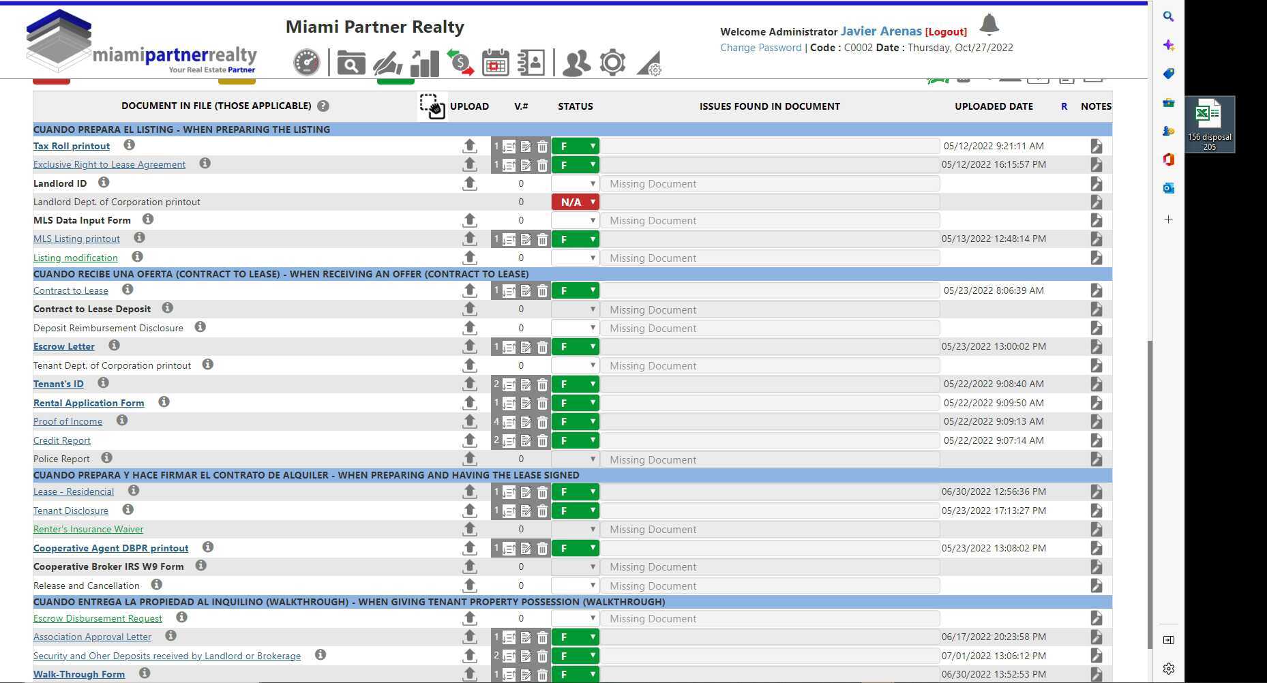The width and height of the screenshot is (1267, 683).
Task: Click the money exchange dollar icon
Action: 460,63
